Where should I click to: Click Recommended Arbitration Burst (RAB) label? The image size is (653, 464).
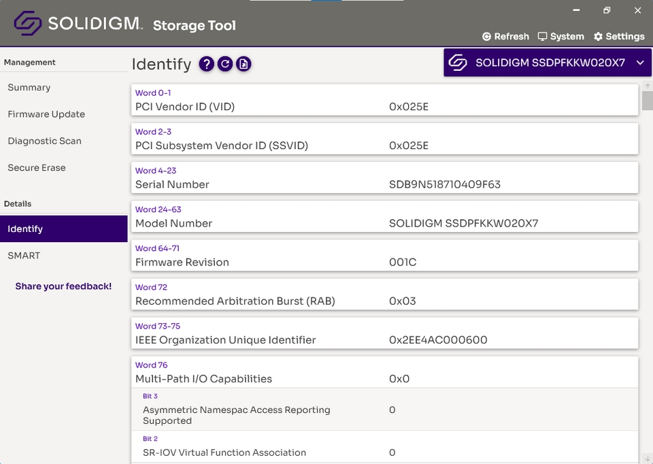click(x=235, y=301)
